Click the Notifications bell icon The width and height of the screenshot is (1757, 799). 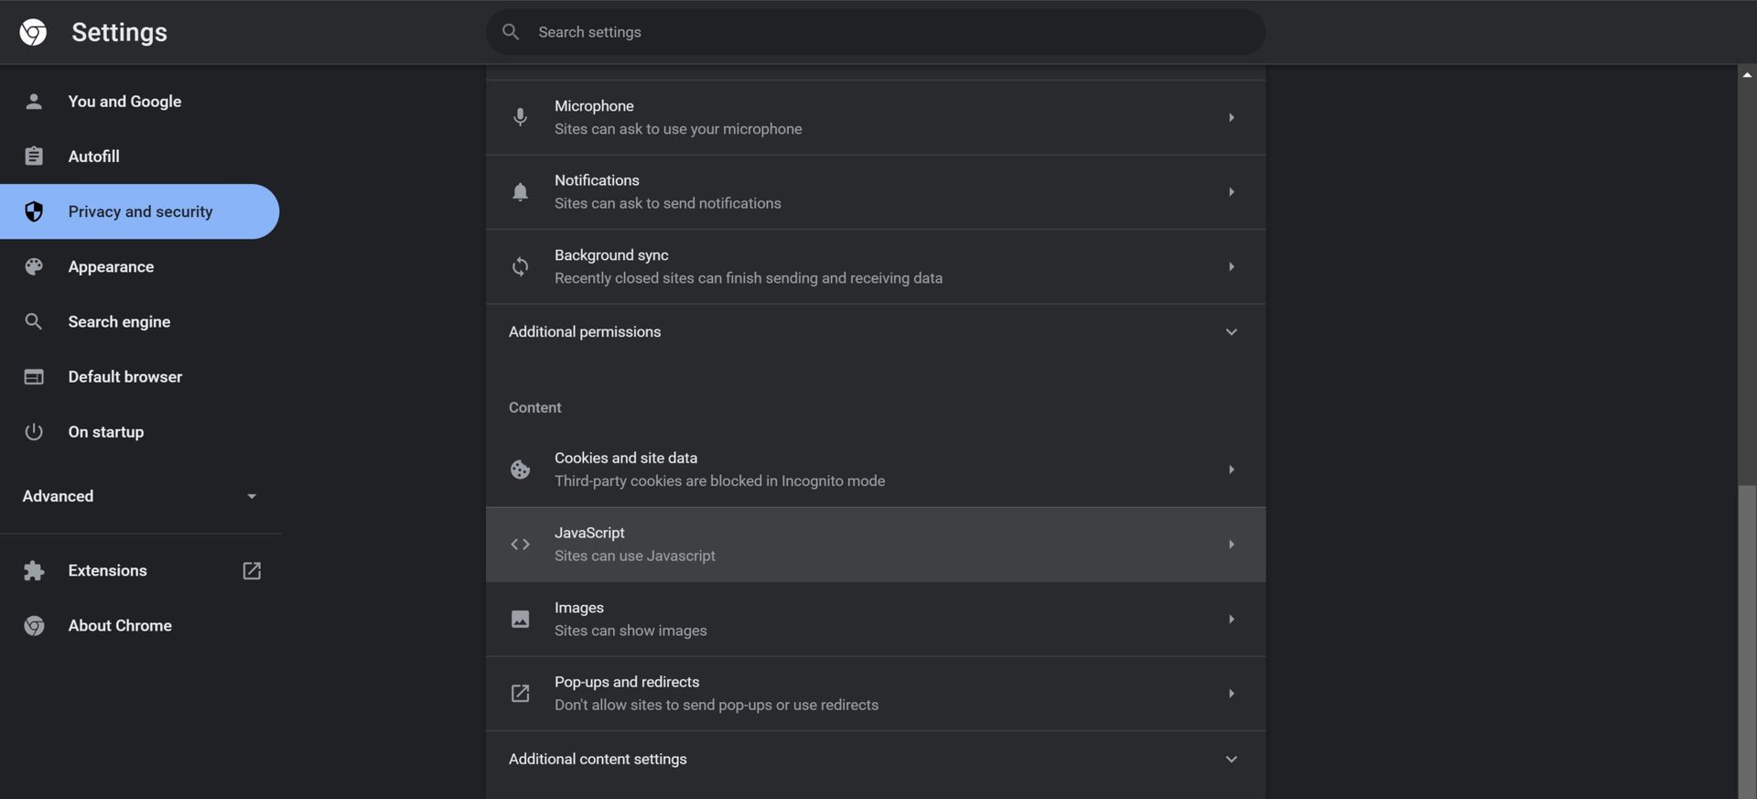[520, 192]
